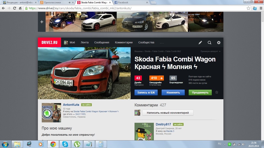Click the address bar URL field
Image resolution: width=264 pixels, height=148 pixels.
point(135,8)
